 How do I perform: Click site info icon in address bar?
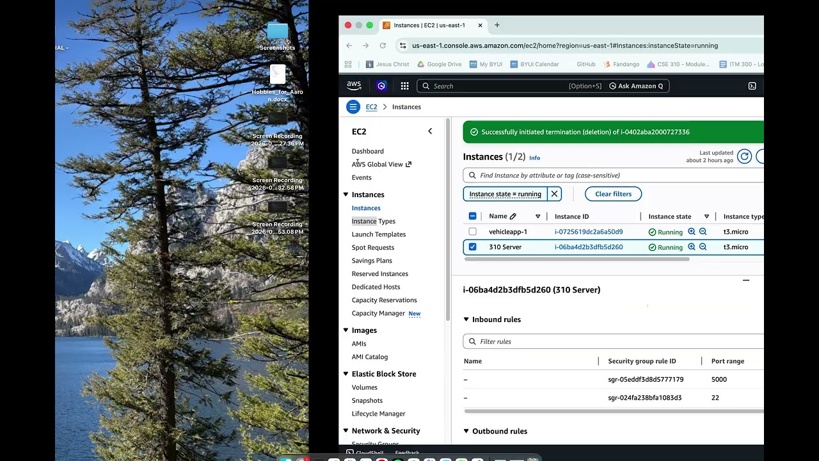402,45
